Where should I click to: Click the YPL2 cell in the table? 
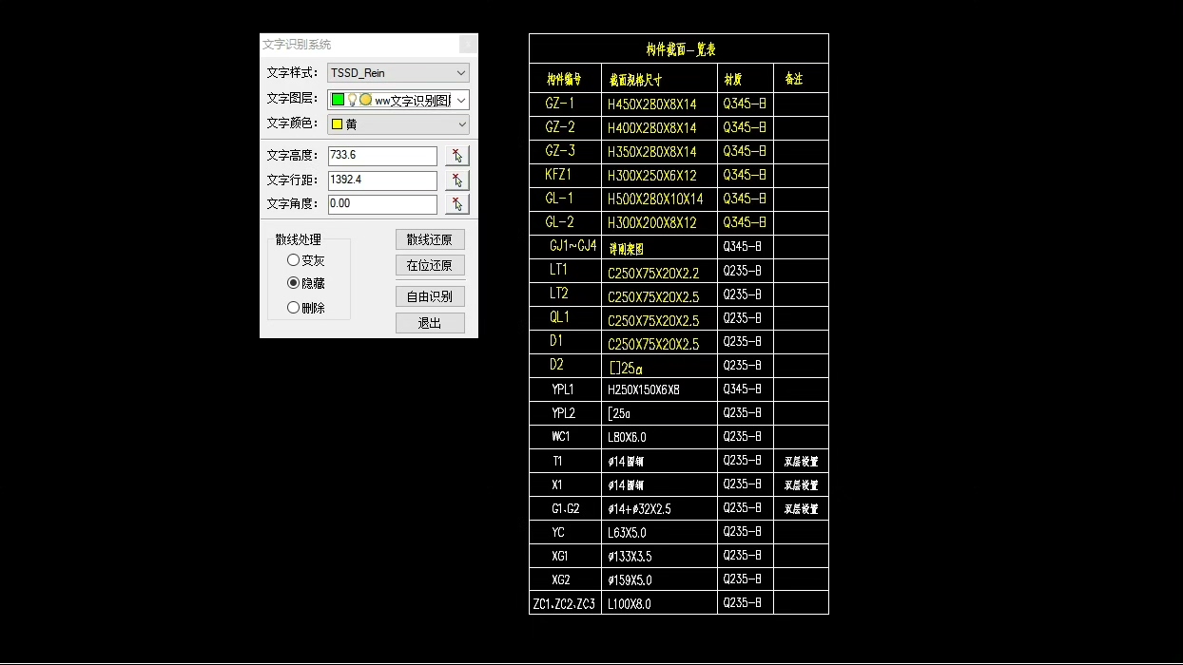(564, 413)
